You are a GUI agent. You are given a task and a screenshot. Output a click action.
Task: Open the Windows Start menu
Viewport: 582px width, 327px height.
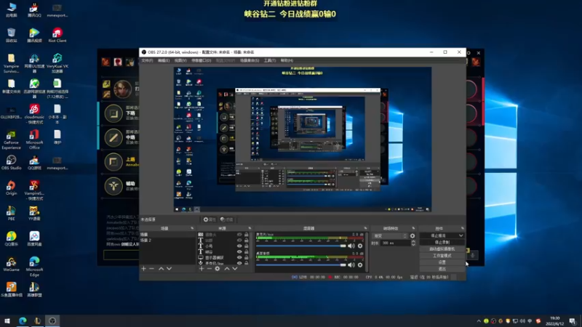point(7,320)
